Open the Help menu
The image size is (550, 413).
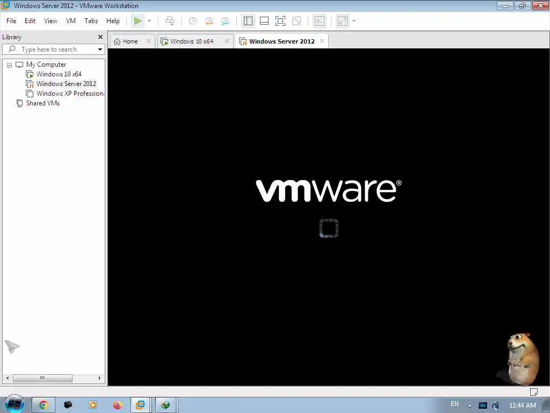(113, 21)
